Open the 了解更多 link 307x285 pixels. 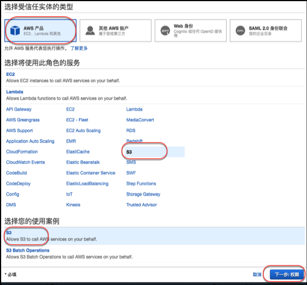(x=79, y=48)
